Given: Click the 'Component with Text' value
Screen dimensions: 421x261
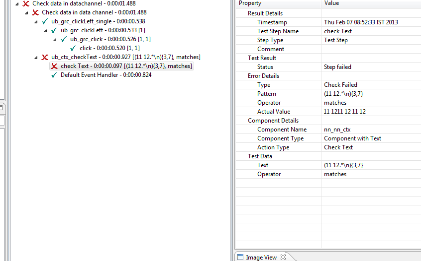Looking at the screenshot, I should pyautogui.click(x=352, y=138).
